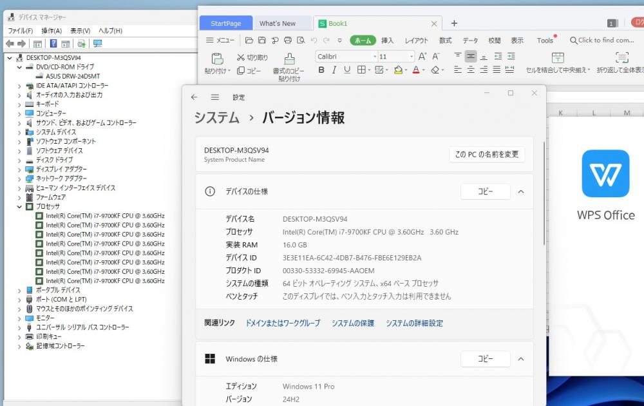Expand the ネットワーク アダプター node
This screenshot has width=644, height=406.
(19, 179)
